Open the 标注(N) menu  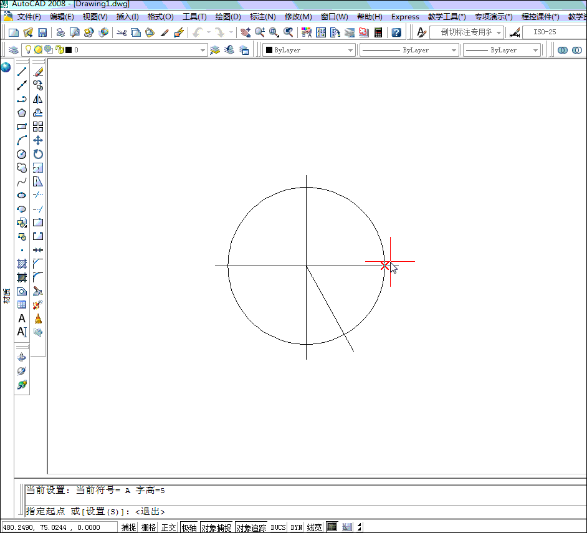262,17
